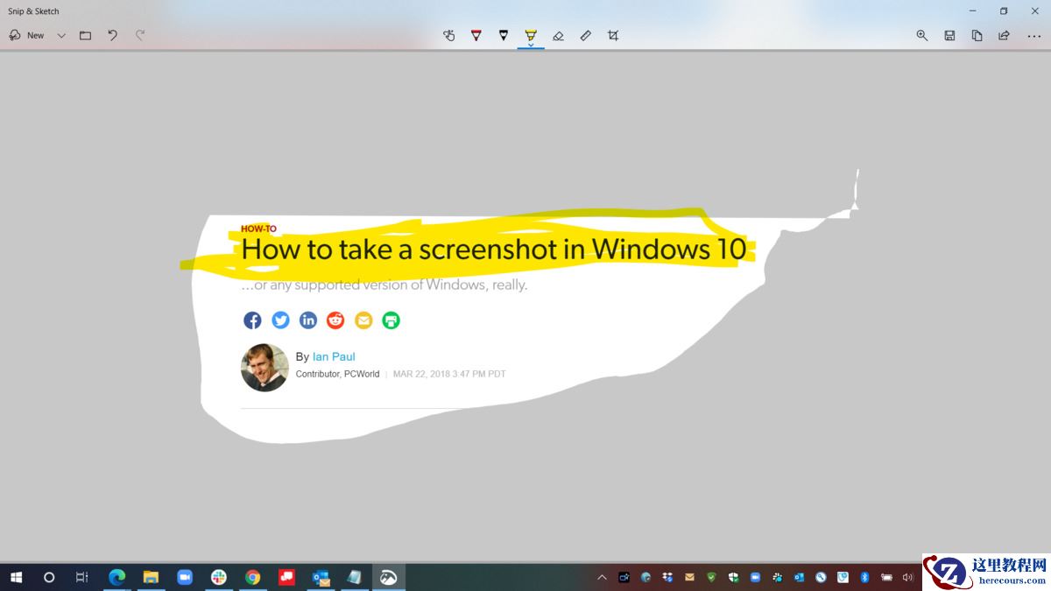Toggle Touch writing mode
This screenshot has height=591, width=1051.
pos(449,35)
